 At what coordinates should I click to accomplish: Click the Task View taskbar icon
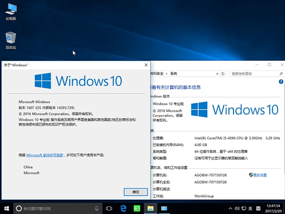click(x=110, y=208)
